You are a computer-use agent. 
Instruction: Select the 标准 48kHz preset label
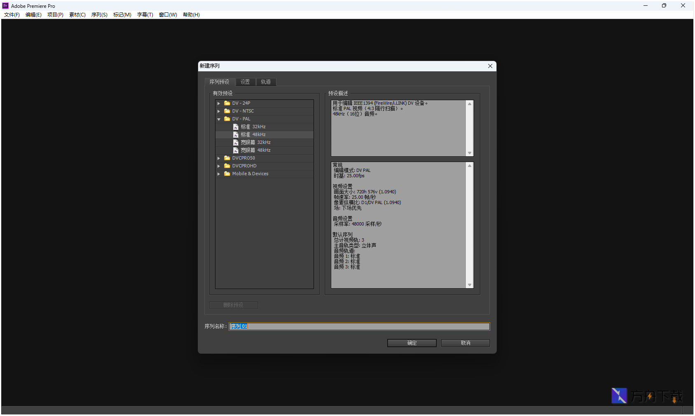click(253, 135)
